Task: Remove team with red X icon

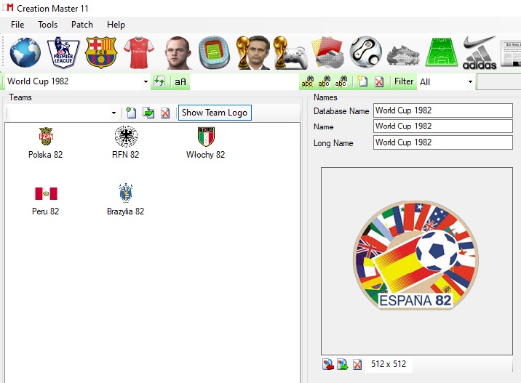Action: point(165,113)
